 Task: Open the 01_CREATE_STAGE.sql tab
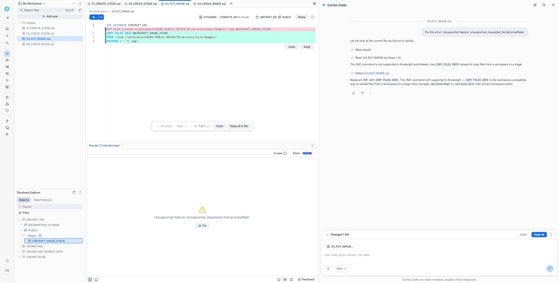[x=106, y=3]
